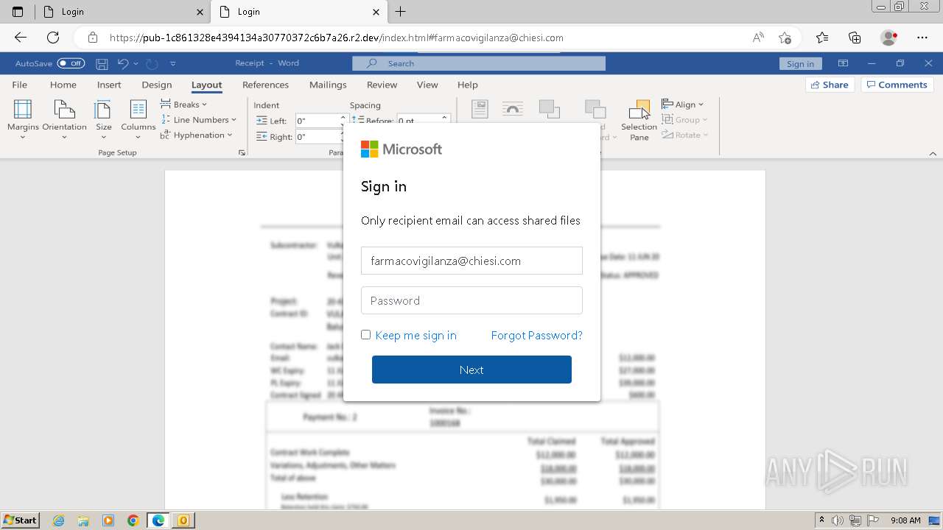The height and width of the screenshot is (530, 943).
Task: Click the browser address bar URL
Action: pos(337,38)
